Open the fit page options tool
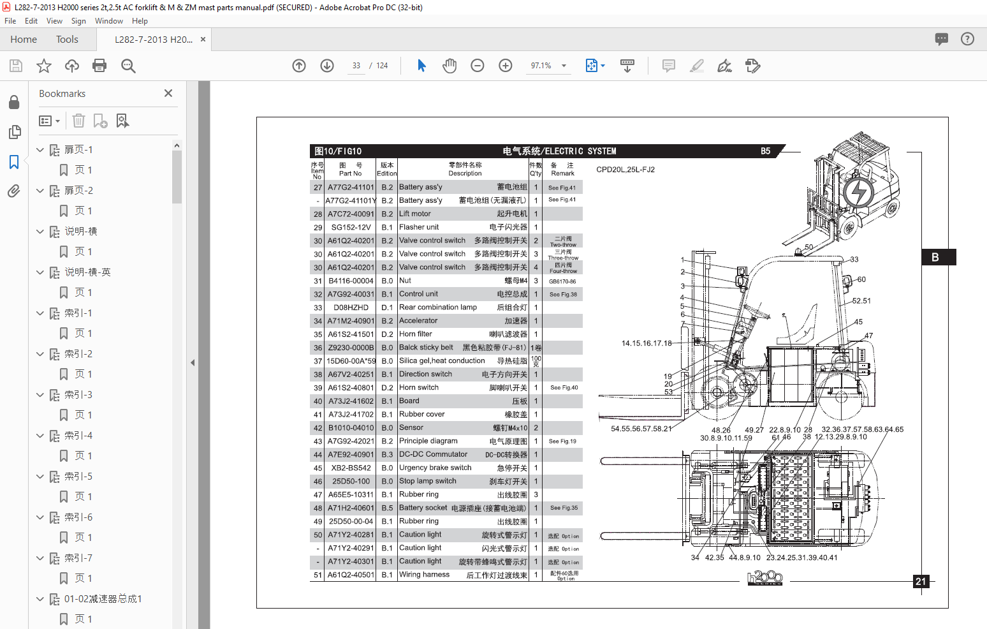Viewport: 987px width, 629px height. (595, 66)
